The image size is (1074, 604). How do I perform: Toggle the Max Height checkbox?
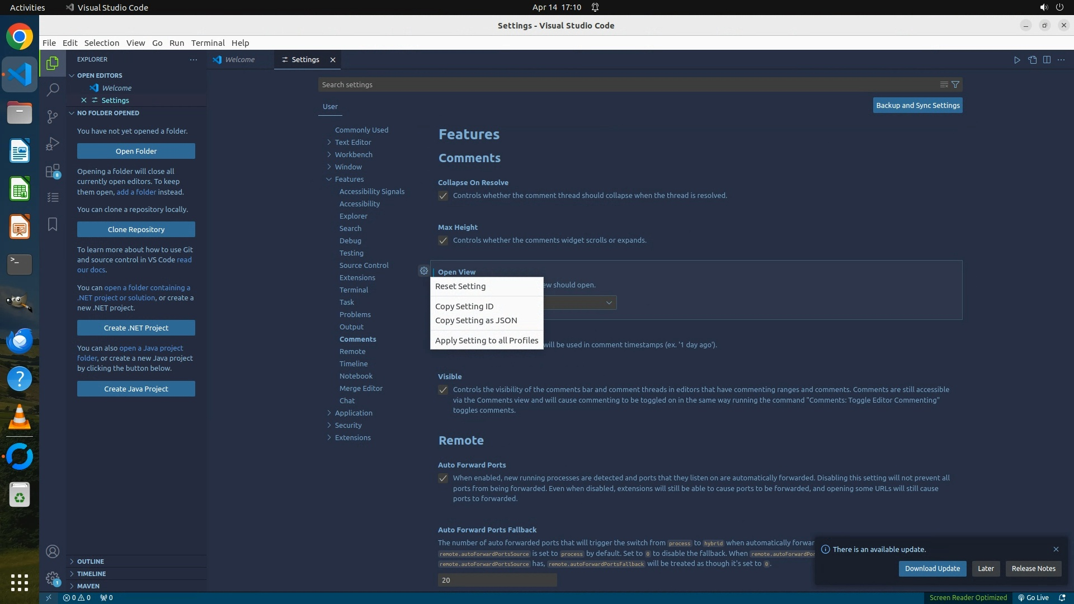click(443, 240)
